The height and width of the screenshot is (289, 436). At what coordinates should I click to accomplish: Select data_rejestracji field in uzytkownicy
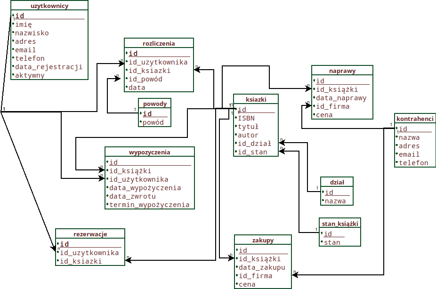[48, 67]
